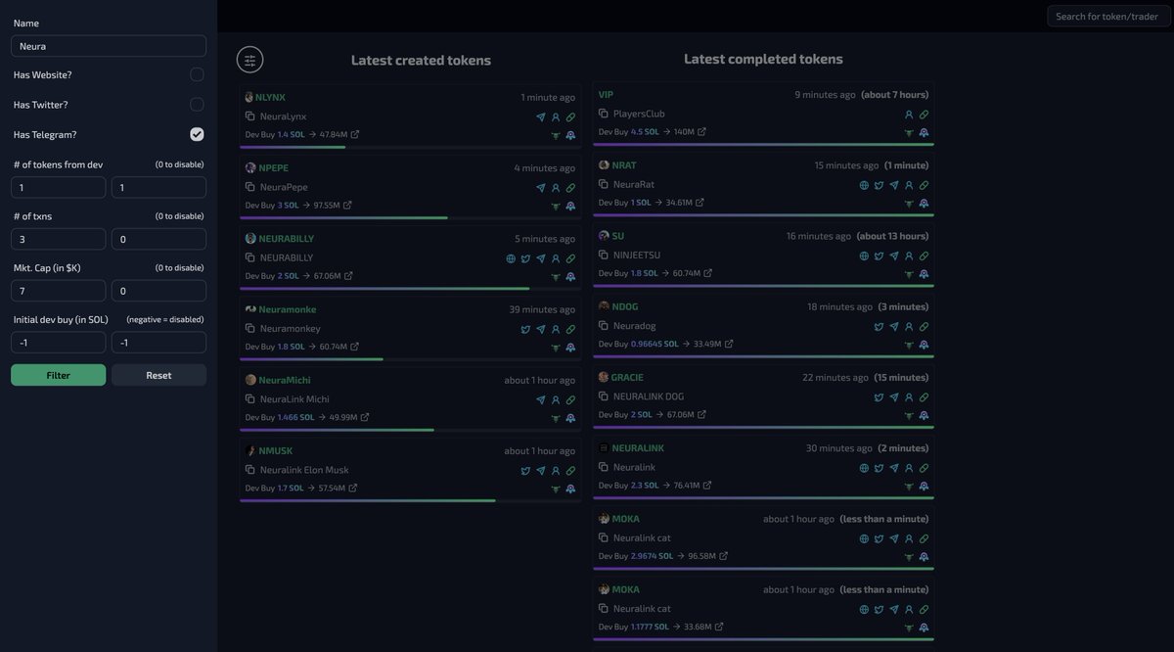Reset all filter fields

coord(158,375)
